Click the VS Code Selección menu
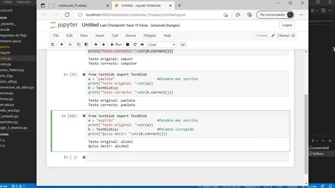Screen dimensions: 335x188 tap(24, 2)
